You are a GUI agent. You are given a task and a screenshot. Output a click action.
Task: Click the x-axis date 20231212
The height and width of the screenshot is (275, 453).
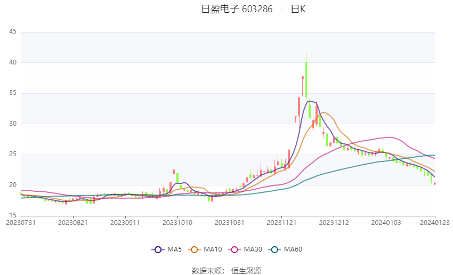334,223
